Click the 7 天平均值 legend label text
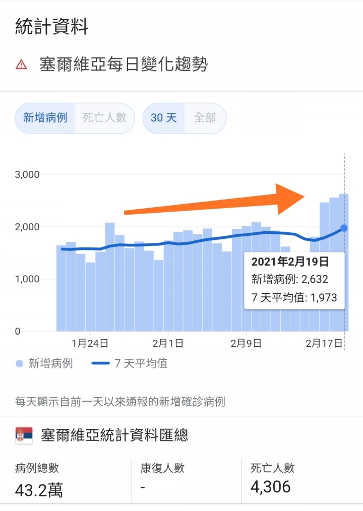The width and height of the screenshot is (363, 511). coord(141,364)
